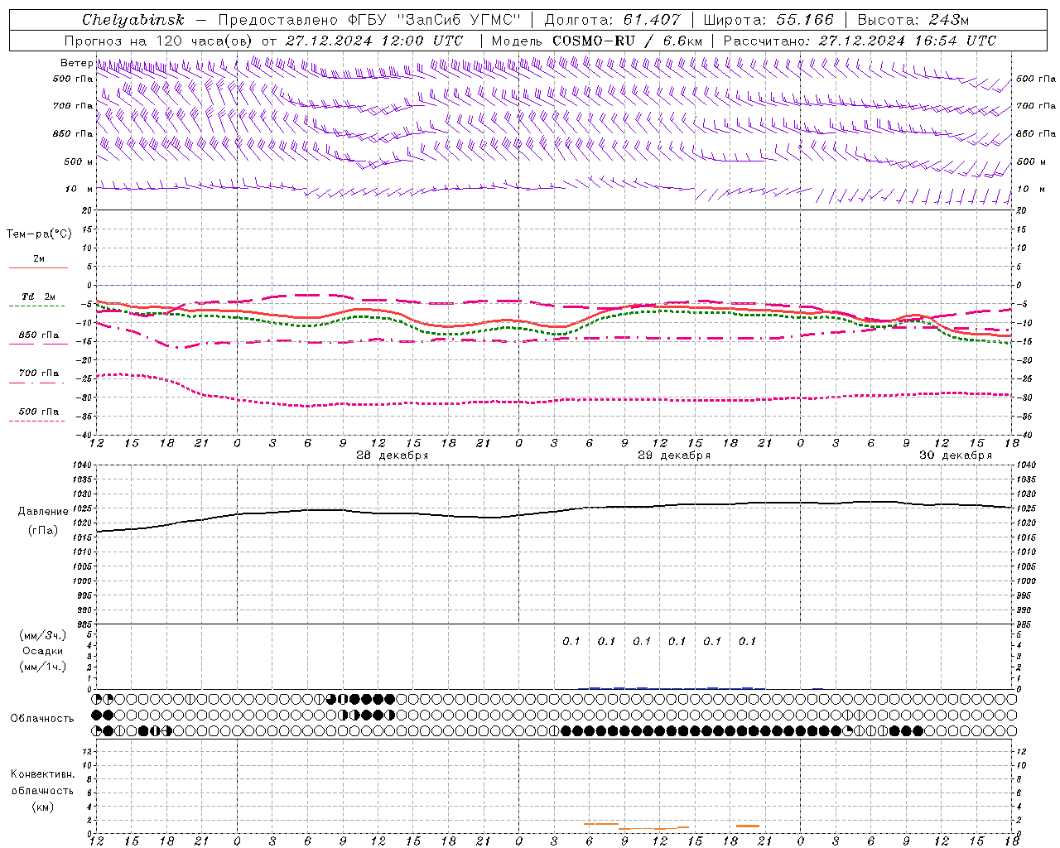This screenshot has height=848, width=1060.
Task: Click '500 гПа' in the temperature legend
Action: point(39,411)
